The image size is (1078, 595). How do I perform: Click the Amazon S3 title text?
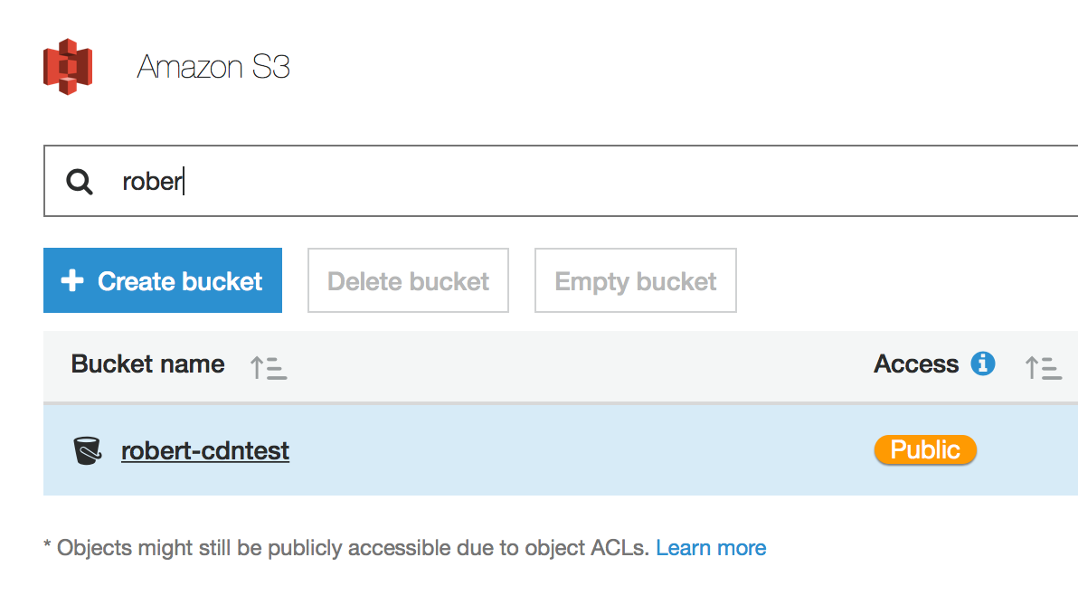[213, 67]
